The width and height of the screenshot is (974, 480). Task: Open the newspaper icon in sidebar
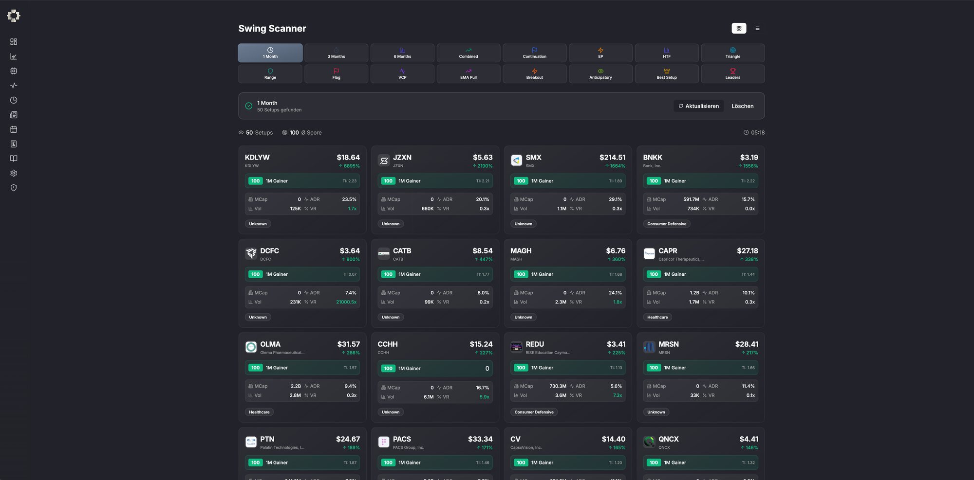coord(14,115)
